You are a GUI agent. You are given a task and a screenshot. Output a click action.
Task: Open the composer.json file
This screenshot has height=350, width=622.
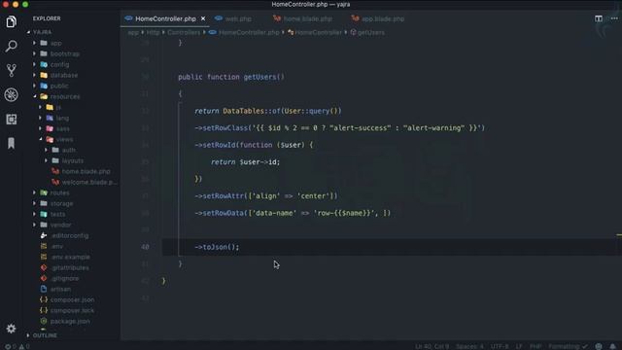click(67, 300)
